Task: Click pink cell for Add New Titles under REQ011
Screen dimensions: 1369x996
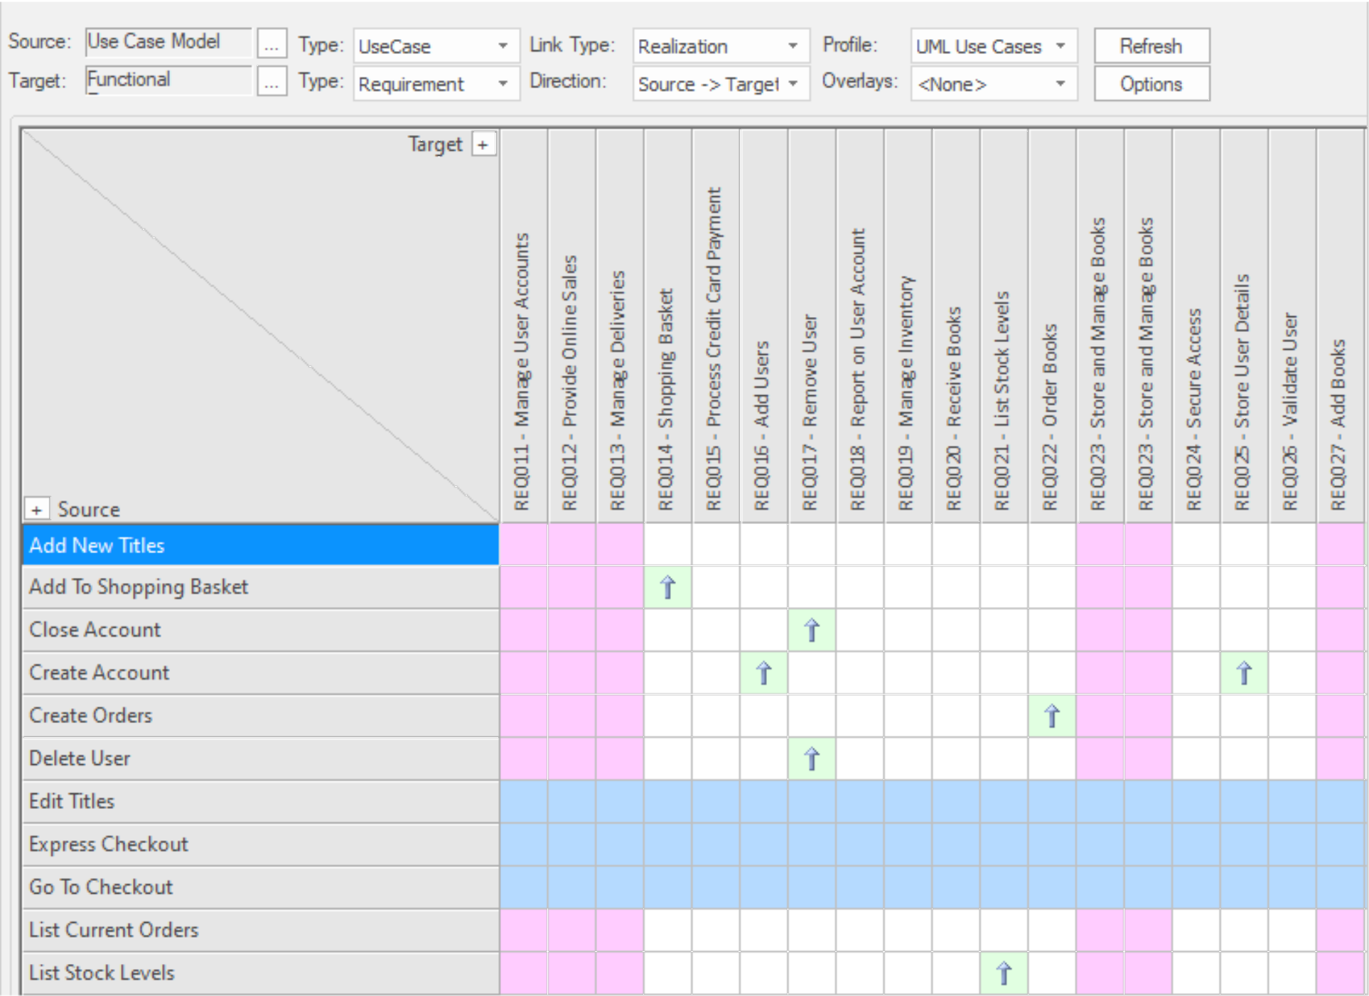Action: click(x=523, y=545)
